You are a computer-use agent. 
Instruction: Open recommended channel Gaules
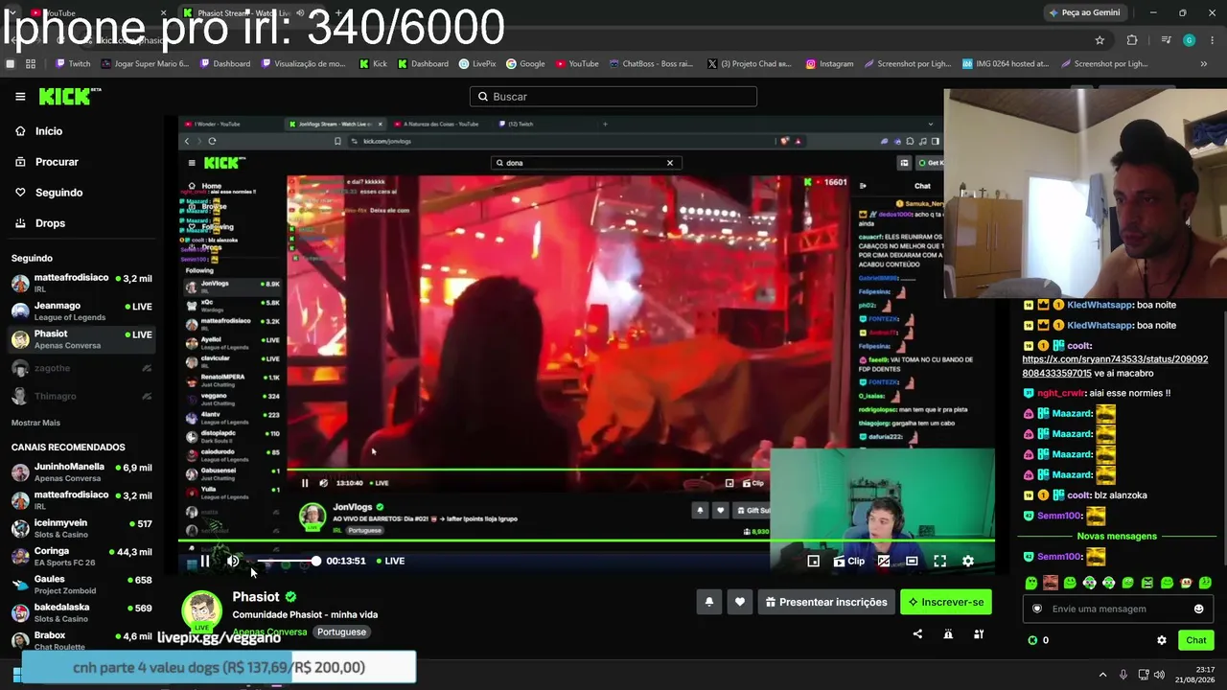[x=81, y=585]
